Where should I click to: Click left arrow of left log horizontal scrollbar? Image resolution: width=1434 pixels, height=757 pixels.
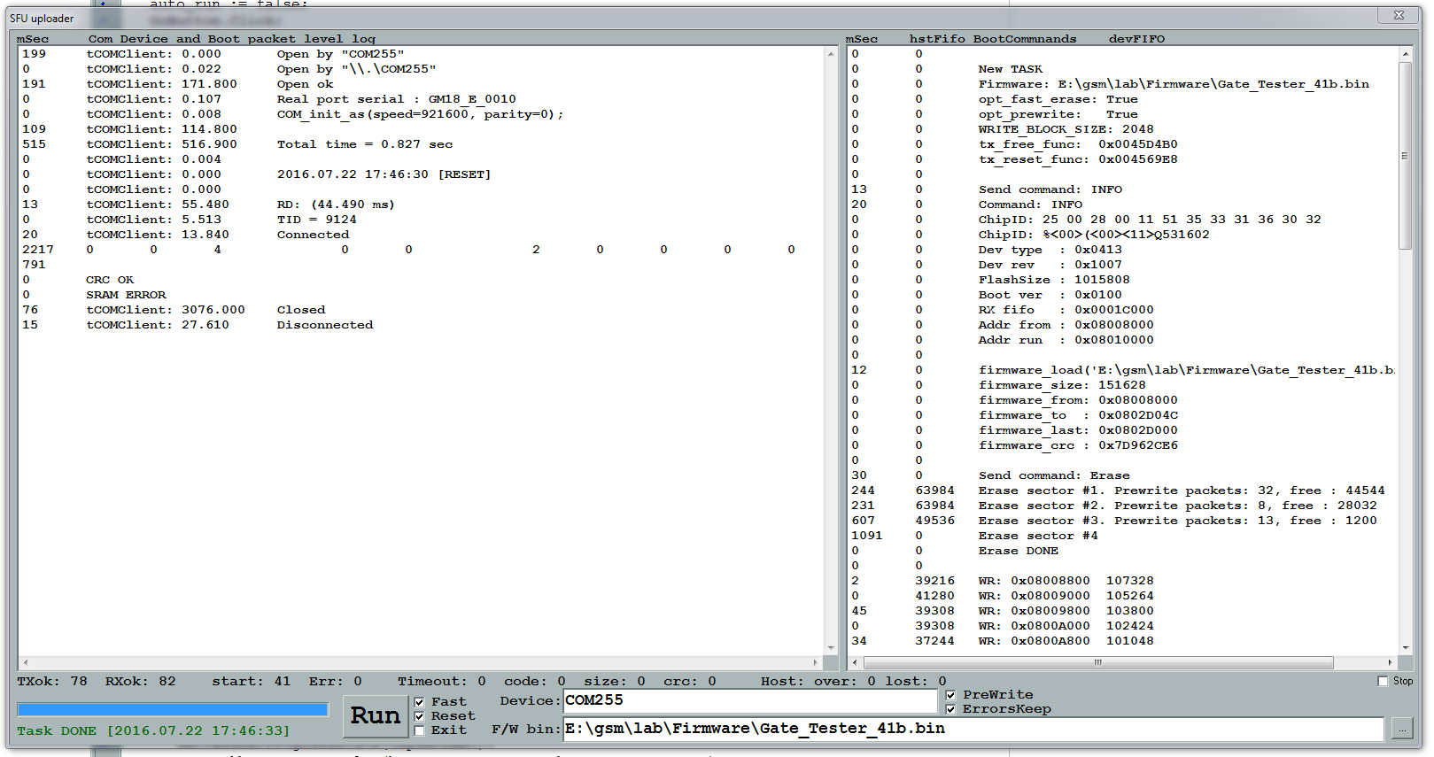[x=26, y=662]
